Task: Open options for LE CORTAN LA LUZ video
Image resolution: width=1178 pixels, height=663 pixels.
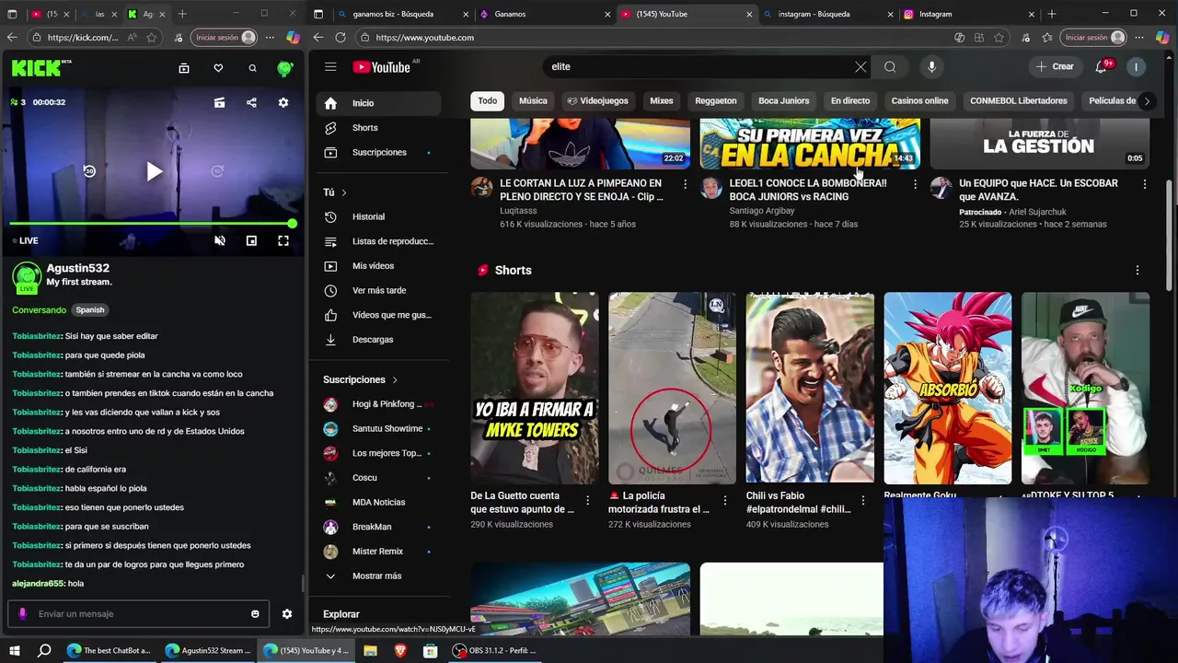Action: click(x=685, y=184)
